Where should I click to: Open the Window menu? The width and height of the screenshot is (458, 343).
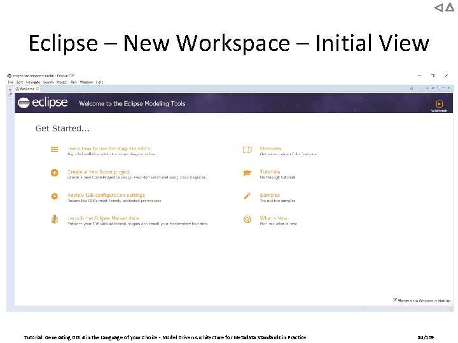[86, 82]
